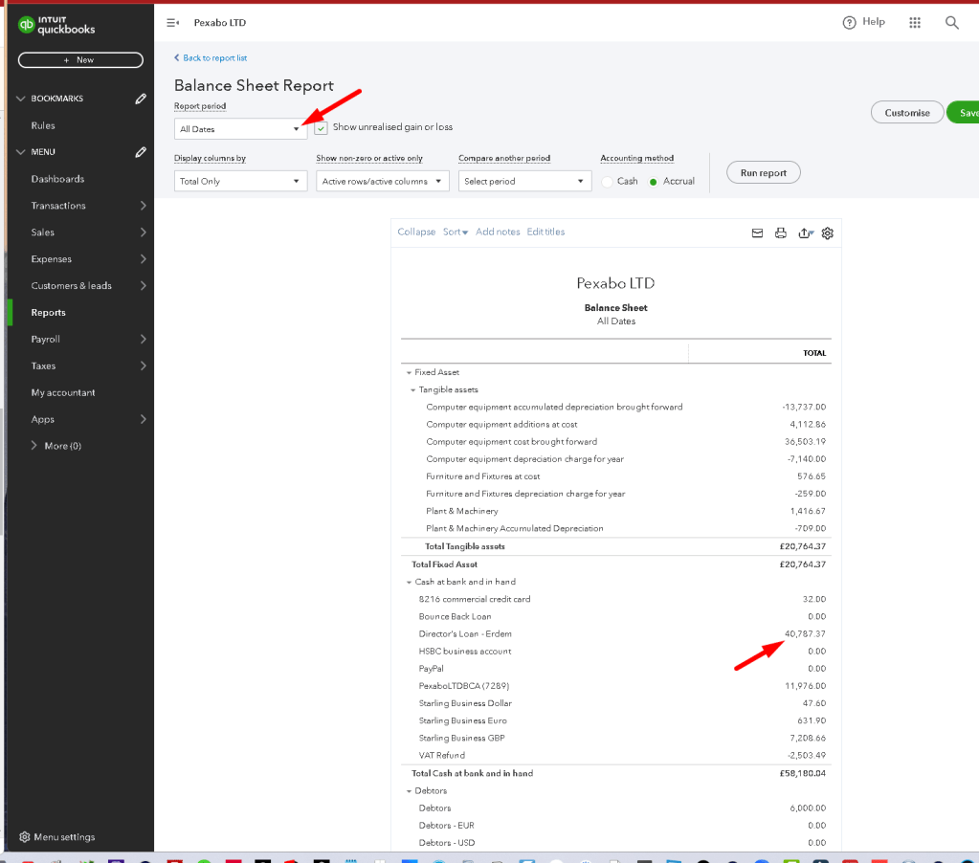Collapse the Tangible assets group
Image resolution: width=979 pixels, height=863 pixels.
(412, 390)
